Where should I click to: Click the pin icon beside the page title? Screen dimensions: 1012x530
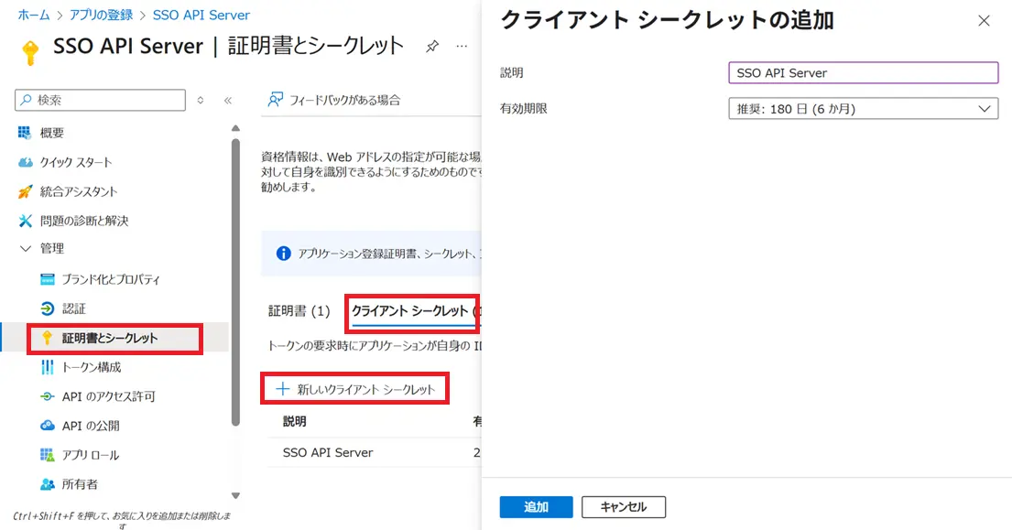(x=432, y=46)
